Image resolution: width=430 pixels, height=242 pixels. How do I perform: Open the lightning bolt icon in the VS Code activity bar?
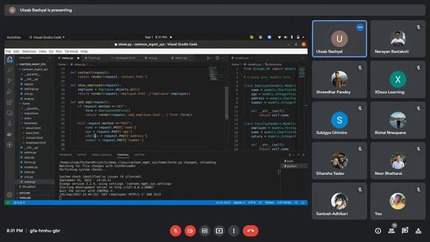9,145
